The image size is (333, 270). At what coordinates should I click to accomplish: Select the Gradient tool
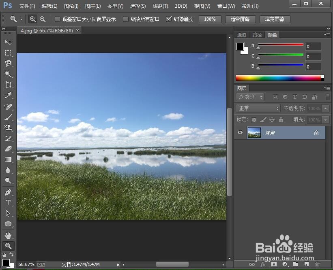(x=8, y=159)
